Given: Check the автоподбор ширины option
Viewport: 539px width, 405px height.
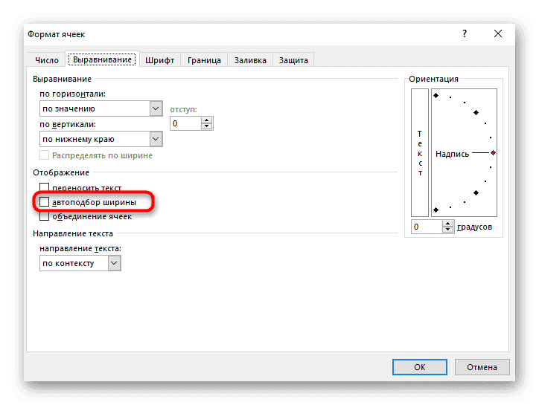Looking at the screenshot, I should coord(45,202).
